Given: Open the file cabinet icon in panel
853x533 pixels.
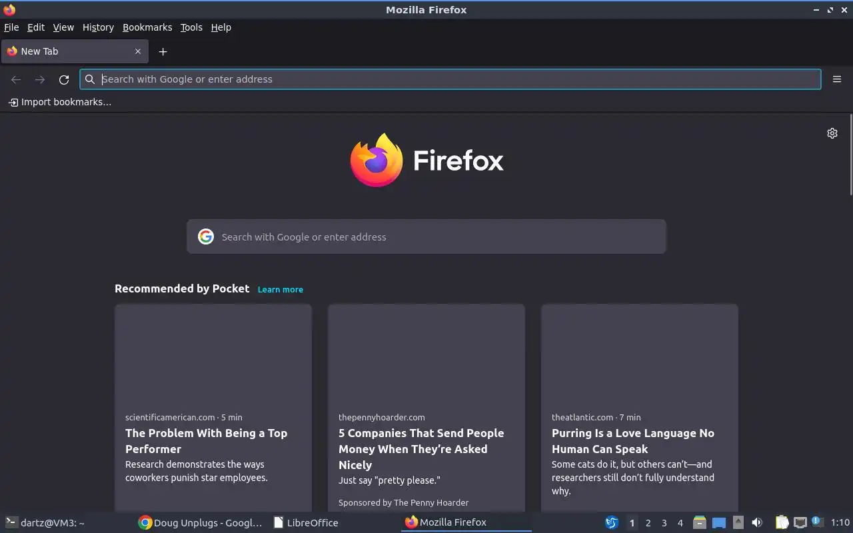Looking at the screenshot, I should [699, 522].
